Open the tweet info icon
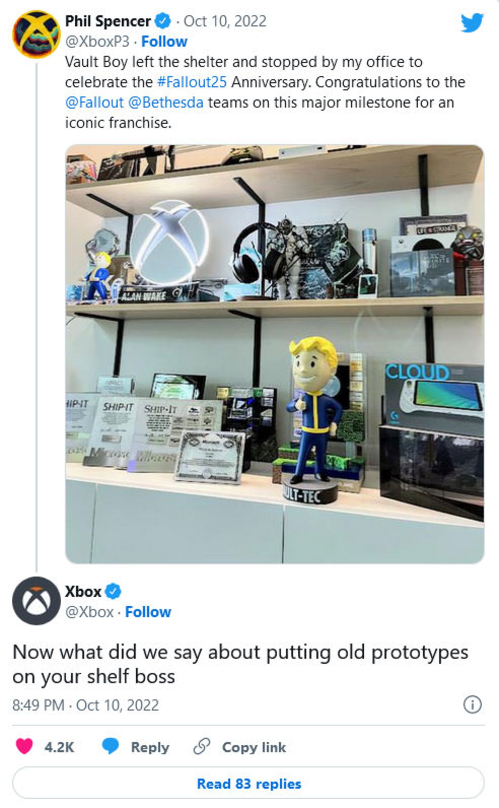Screen dimensions: 499x808 pyautogui.click(x=472, y=705)
